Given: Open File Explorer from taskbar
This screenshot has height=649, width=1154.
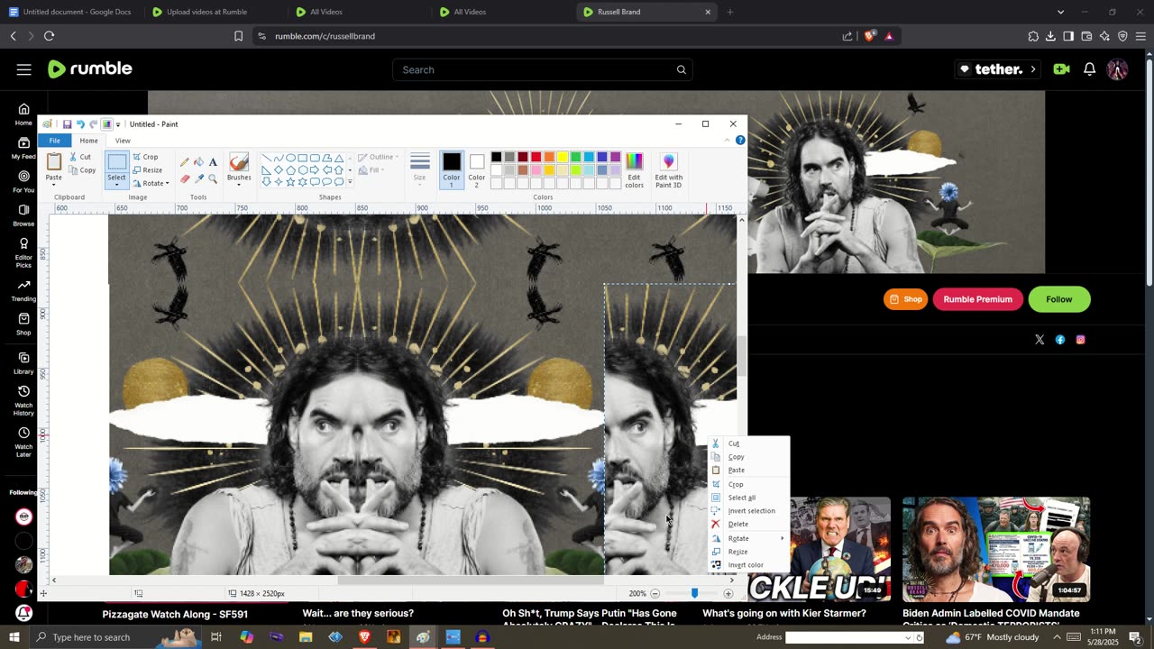Looking at the screenshot, I should coord(306,637).
